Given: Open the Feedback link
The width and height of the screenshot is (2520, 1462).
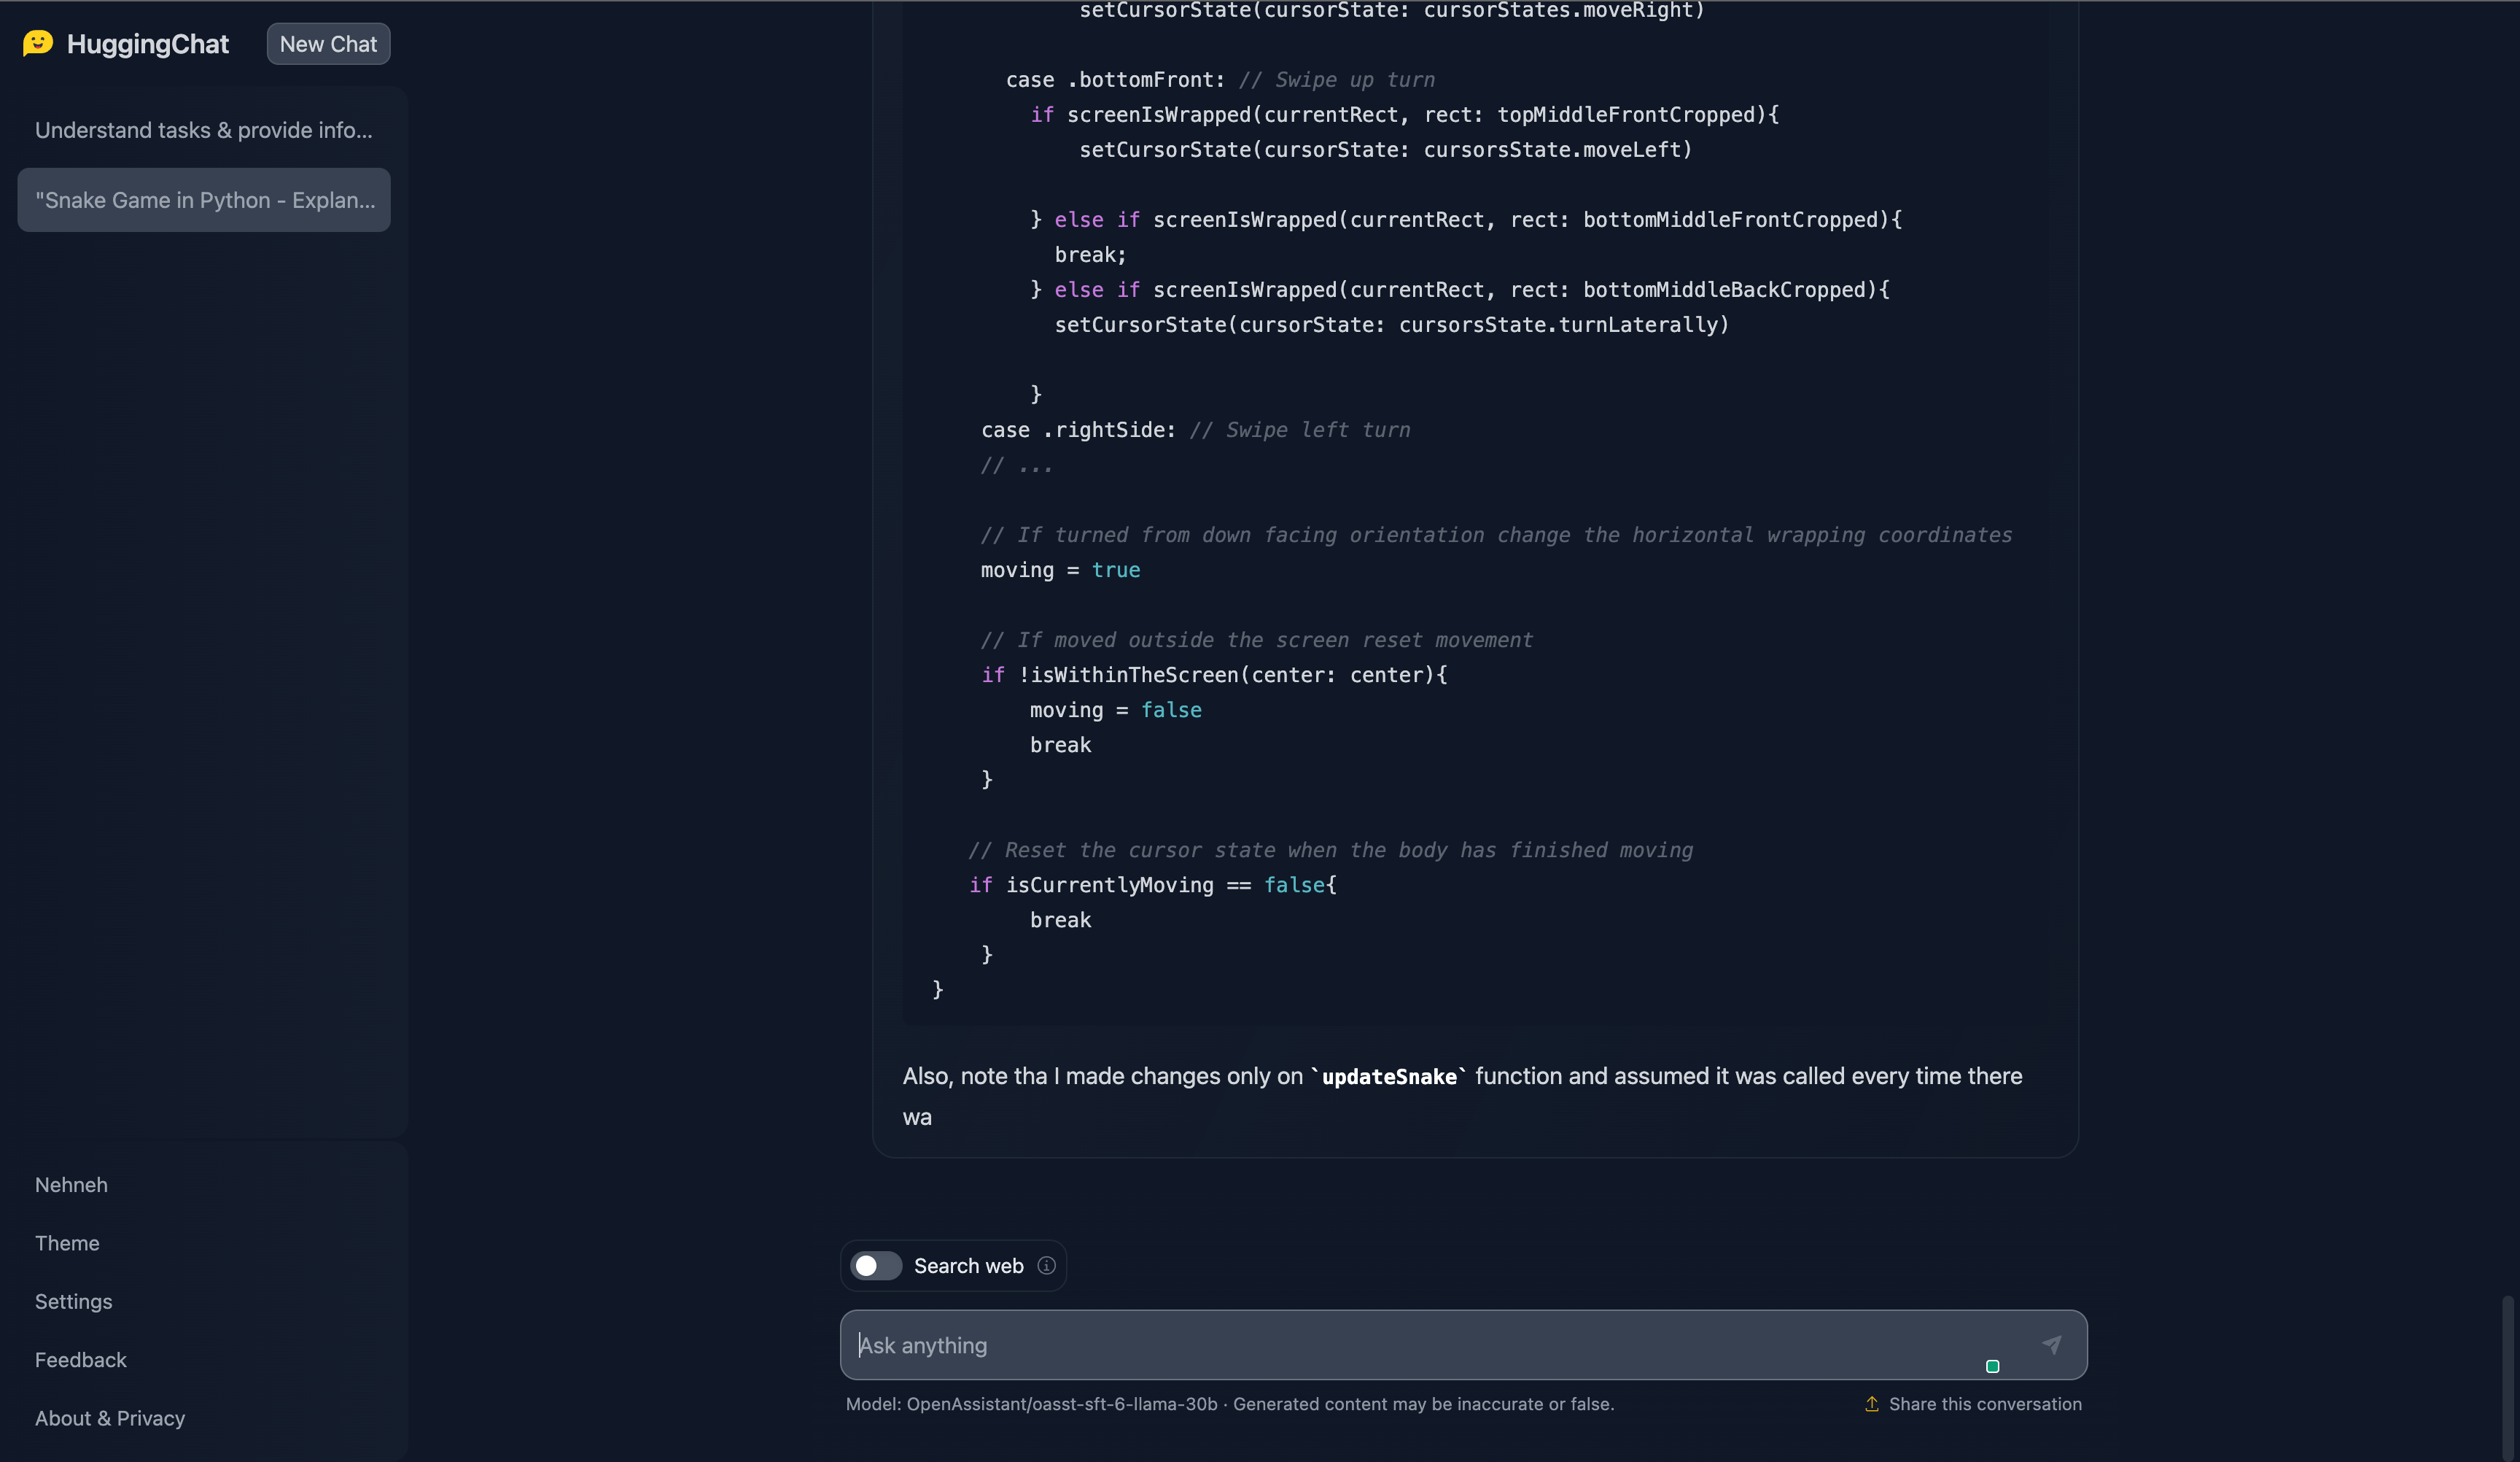Looking at the screenshot, I should [81, 1360].
